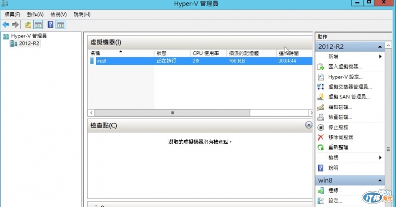Screen dimensions: 396x207
Task: Open 虛擬 SAN 管理員... action
Action: (x=349, y=97)
